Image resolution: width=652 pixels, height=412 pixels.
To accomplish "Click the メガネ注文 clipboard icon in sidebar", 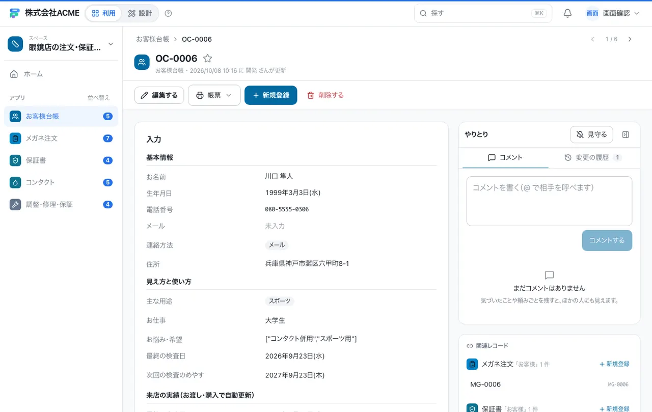I will [x=15, y=138].
